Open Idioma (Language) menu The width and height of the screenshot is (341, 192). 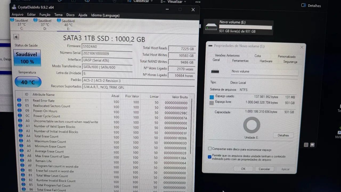coord(105,15)
